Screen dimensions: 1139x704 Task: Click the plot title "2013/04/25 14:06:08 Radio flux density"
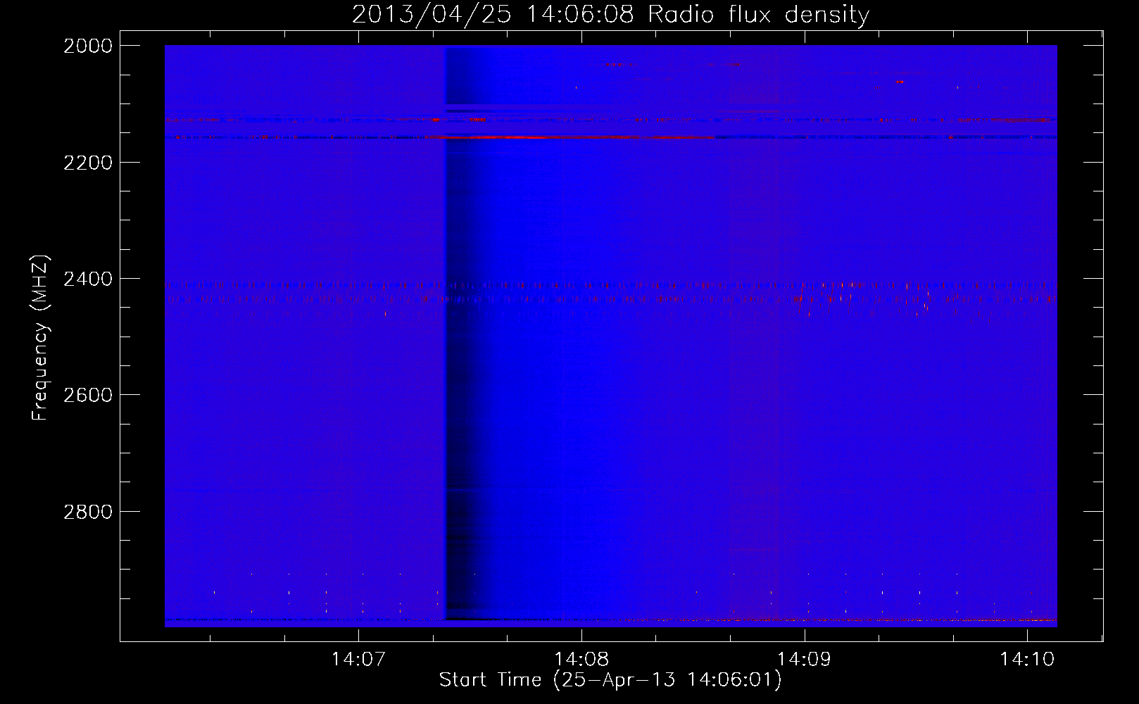click(610, 14)
